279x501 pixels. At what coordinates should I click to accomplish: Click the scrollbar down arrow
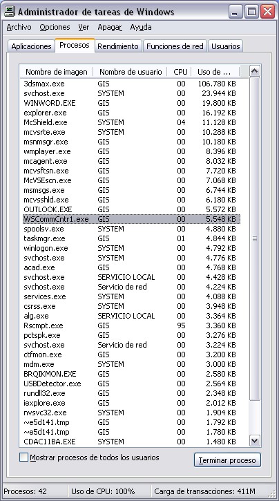tap(254, 441)
